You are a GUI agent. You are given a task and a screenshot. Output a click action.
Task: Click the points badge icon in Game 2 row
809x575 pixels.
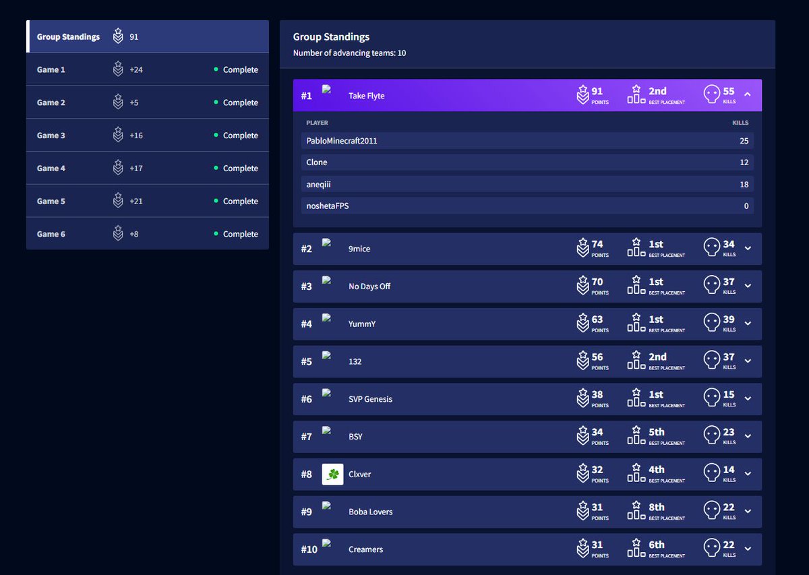[118, 102]
